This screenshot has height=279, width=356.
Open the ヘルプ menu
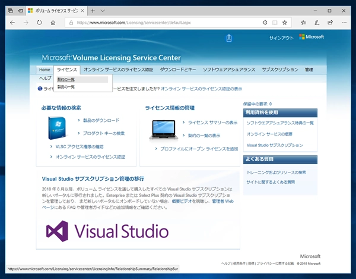(x=45, y=79)
